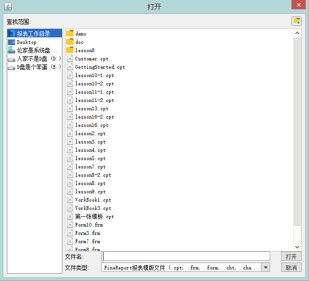Click the 文件名 input field
Image resolution: width=309 pixels, height=281 pixels.
tap(186, 257)
